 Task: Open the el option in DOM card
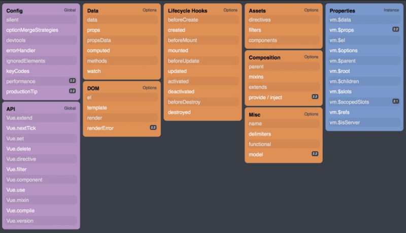[122, 97]
